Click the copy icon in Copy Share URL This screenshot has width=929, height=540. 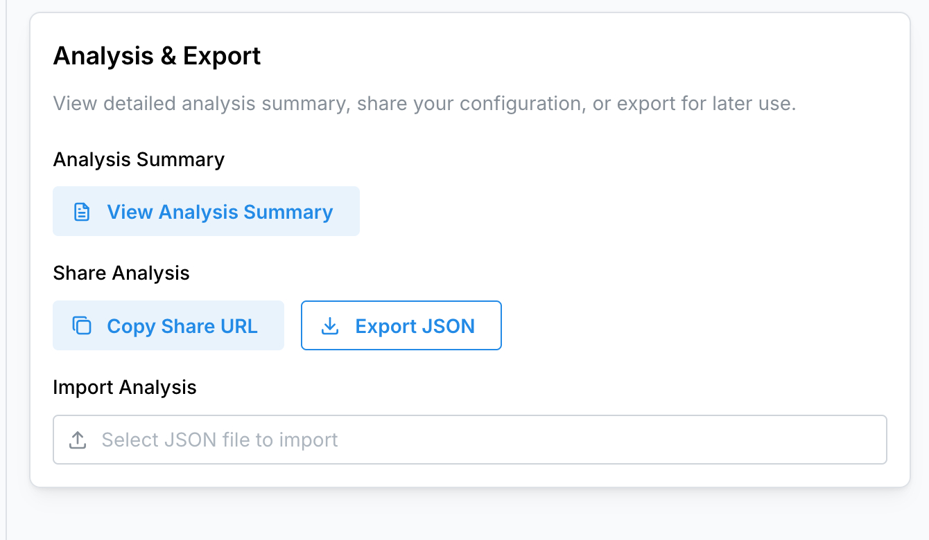coord(82,326)
